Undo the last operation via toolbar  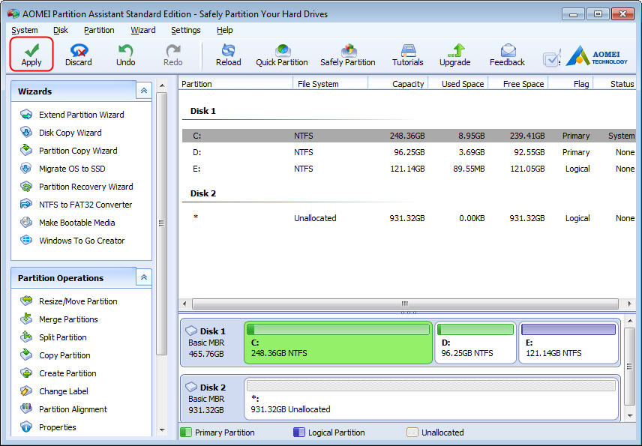(x=125, y=55)
